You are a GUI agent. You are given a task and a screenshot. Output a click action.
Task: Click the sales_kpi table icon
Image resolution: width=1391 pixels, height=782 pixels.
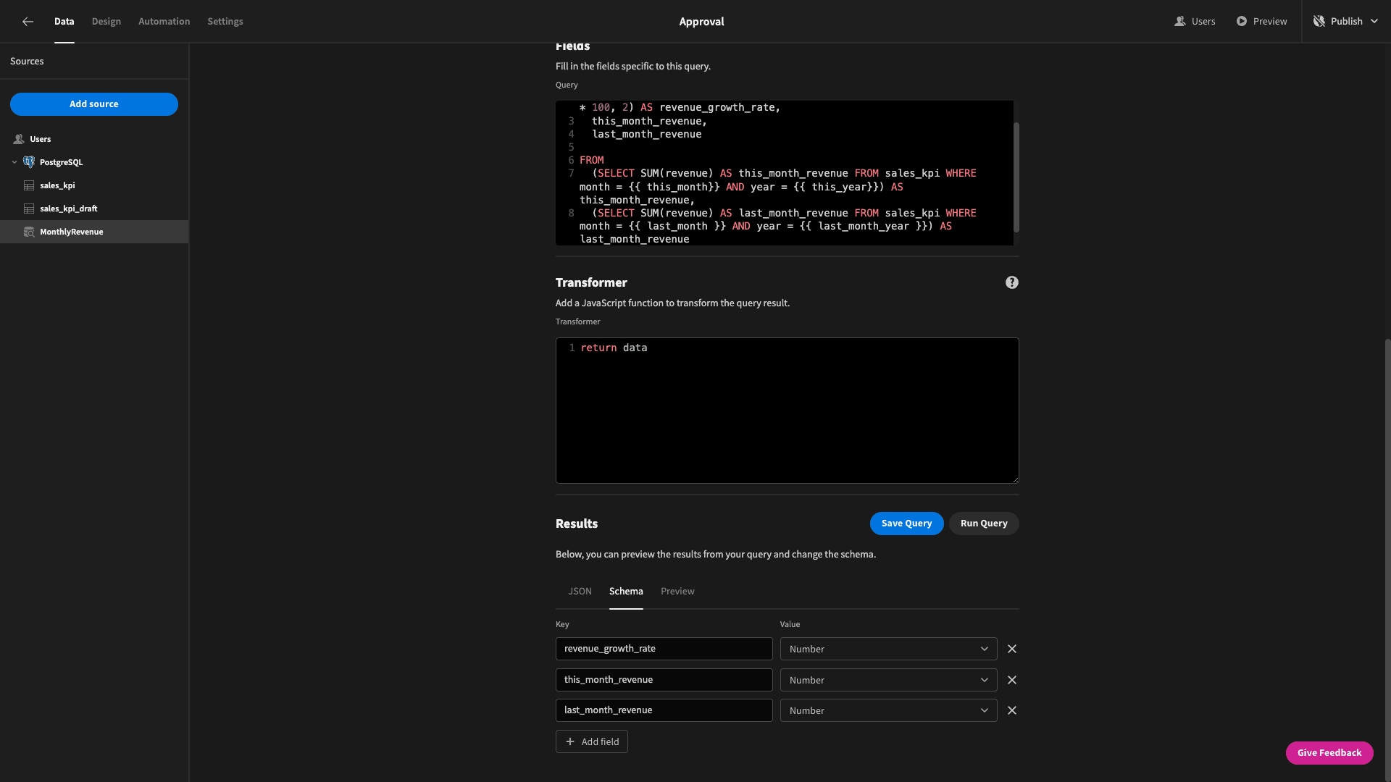pyautogui.click(x=29, y=185)
